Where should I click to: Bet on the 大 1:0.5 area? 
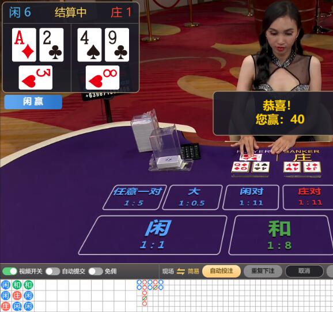pyautogui.click(x=192, y=197)
